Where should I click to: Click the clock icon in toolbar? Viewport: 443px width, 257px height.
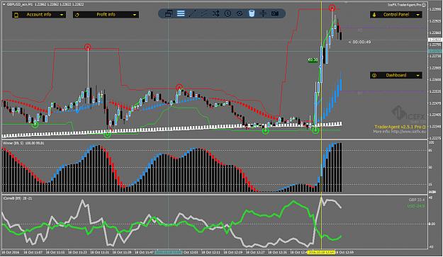(228, 13)
